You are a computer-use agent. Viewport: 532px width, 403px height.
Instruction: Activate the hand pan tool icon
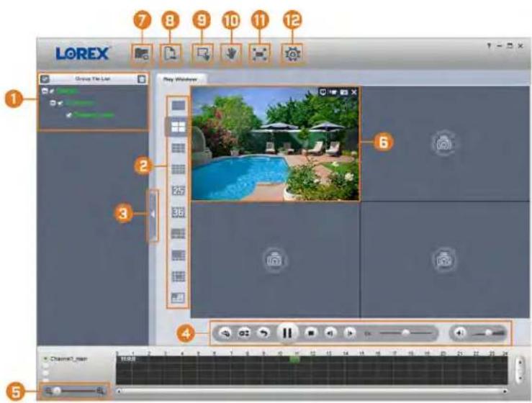coord(231,54)
